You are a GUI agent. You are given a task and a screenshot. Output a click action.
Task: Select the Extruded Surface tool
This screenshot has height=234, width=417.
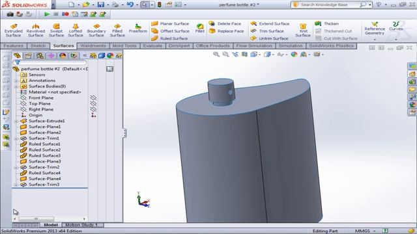point(13,30)
